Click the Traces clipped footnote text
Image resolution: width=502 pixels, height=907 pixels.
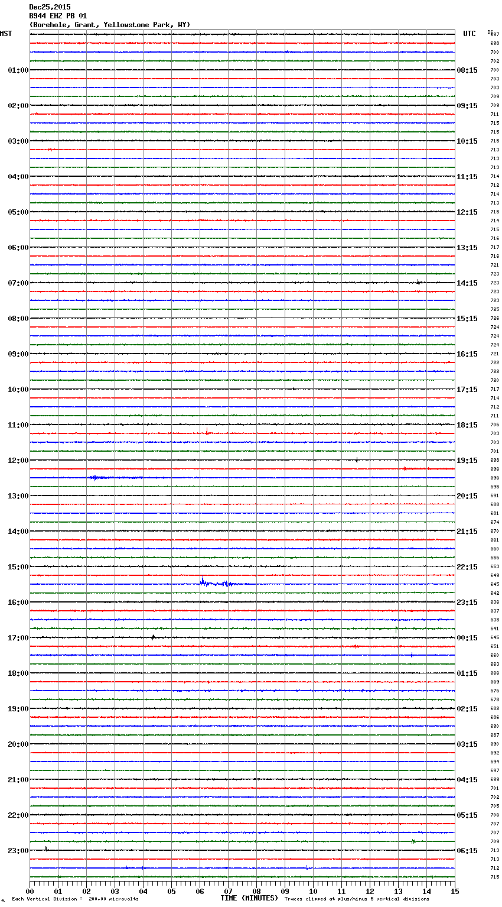click(357, 899)
